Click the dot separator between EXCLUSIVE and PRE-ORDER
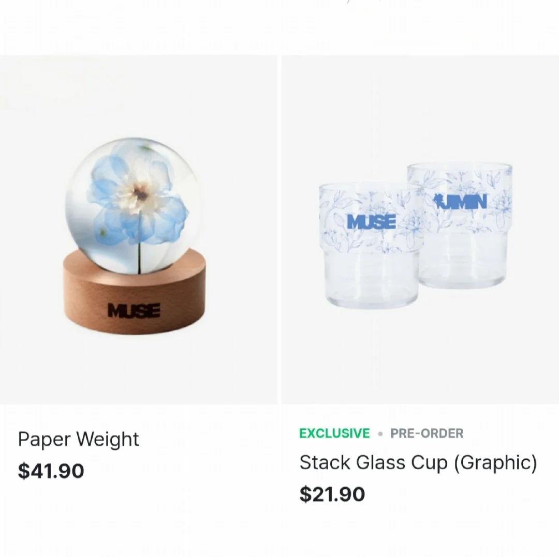The width and height of the screenshot is (559, 557). coord(380,434)
